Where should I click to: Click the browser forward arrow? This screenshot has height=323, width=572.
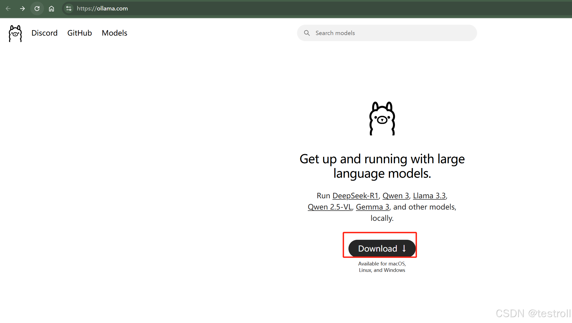coord(23,9)
